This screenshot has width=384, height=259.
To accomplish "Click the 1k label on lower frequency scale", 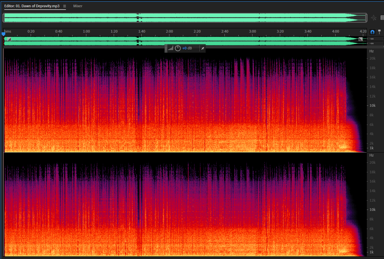I will (371, 252).
